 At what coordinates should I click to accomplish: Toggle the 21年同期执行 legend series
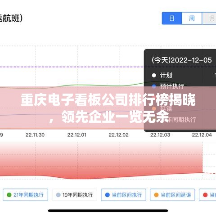coord(25,195)
